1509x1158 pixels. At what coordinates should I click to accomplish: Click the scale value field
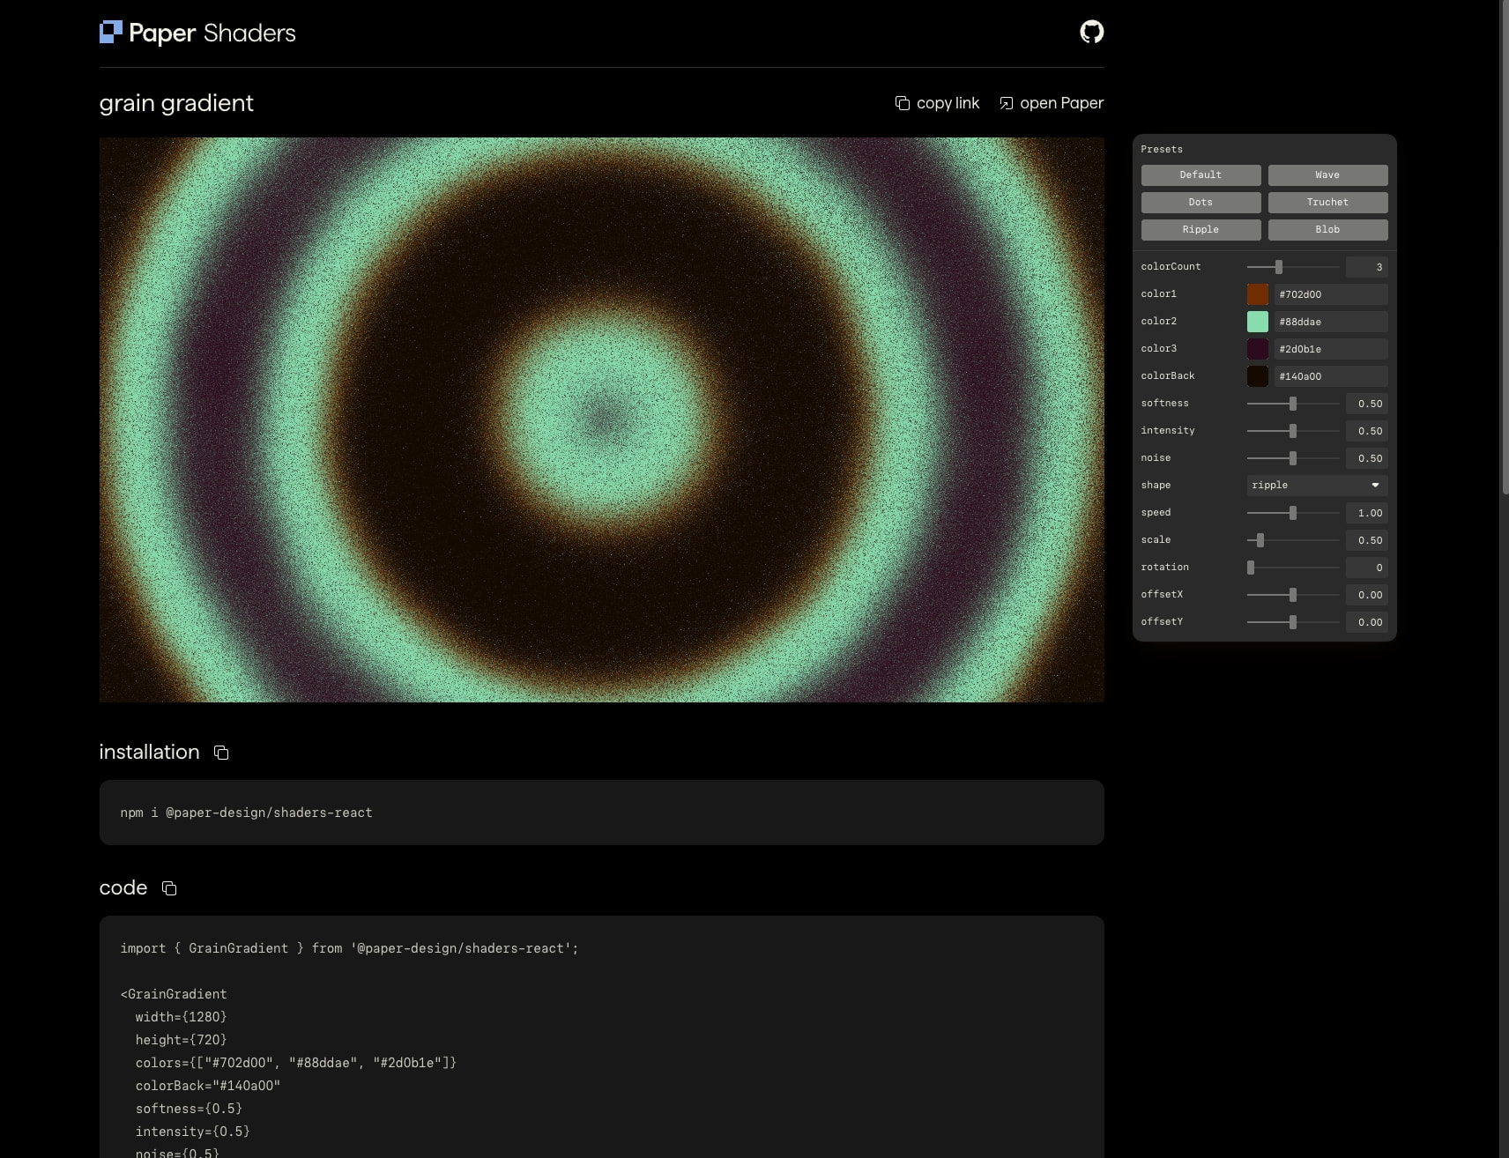click(1367, 540)
